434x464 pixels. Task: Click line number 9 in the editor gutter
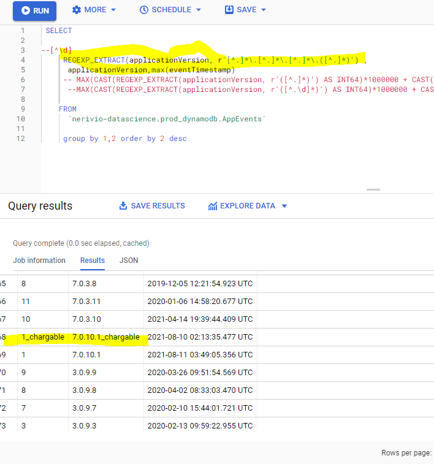[x=23, y=109]
